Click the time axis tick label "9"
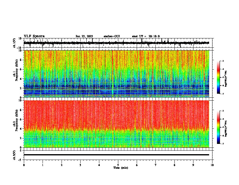The image size is (239, 185). point(193,165)
